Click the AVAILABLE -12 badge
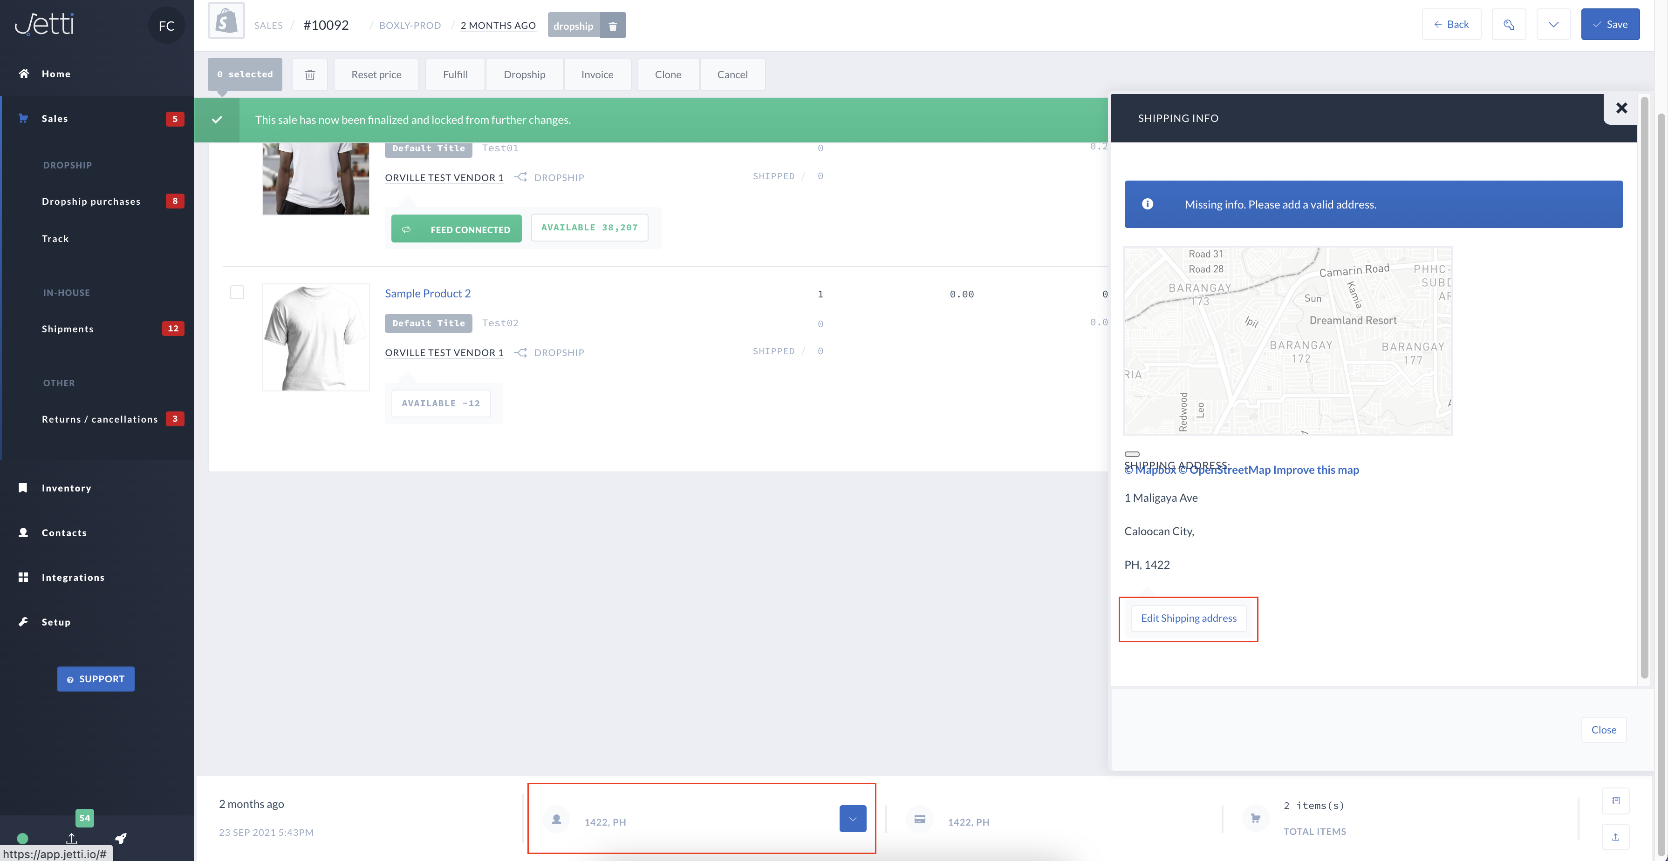Image resolution: width=1668 pixels, height=861 pixels. (x=441, y=403)
